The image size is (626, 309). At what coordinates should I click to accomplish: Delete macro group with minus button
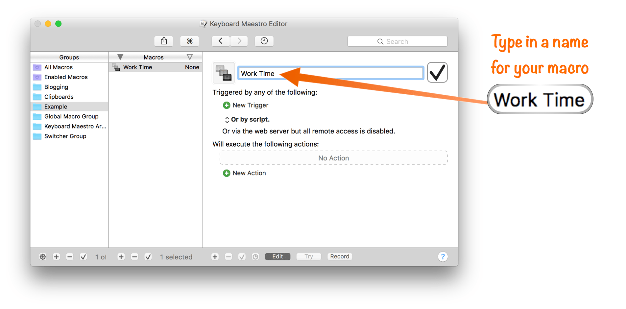coord(70,257)
